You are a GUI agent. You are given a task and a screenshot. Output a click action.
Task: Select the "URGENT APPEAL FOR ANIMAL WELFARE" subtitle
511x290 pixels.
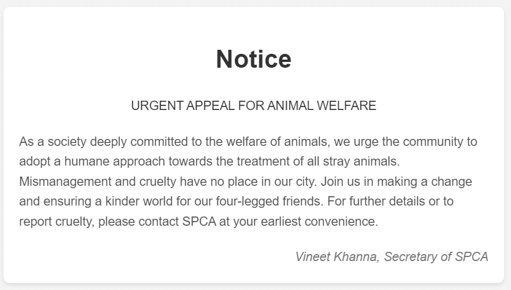[254, 106]
